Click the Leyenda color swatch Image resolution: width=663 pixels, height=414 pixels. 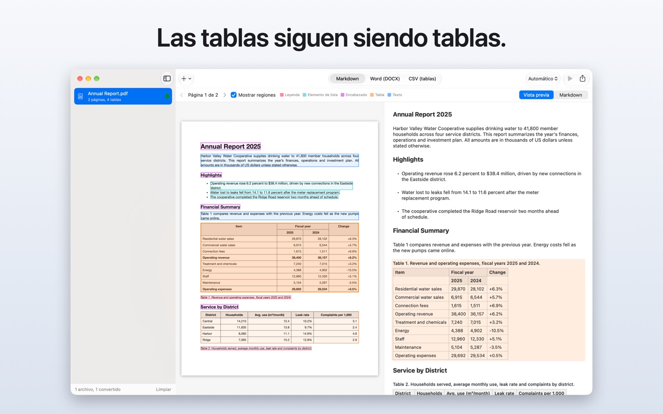pos(282,95)
